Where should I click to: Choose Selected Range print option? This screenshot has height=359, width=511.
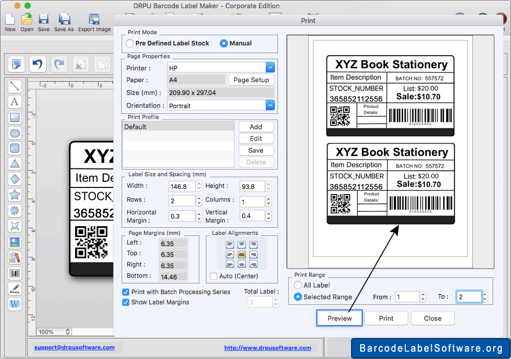click(298, 297)
